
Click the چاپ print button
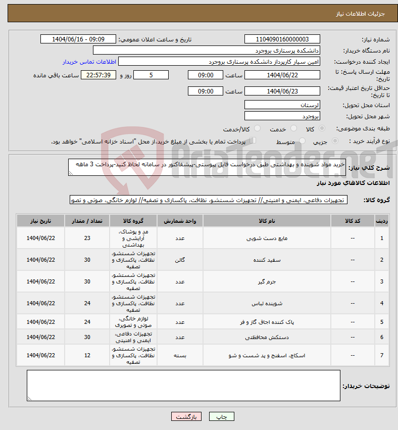(222, 416)
